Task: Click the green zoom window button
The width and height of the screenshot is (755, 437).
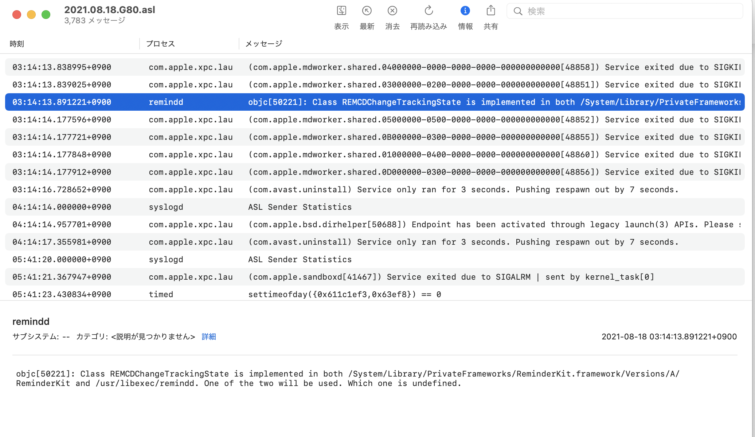Action: (46, 15)
